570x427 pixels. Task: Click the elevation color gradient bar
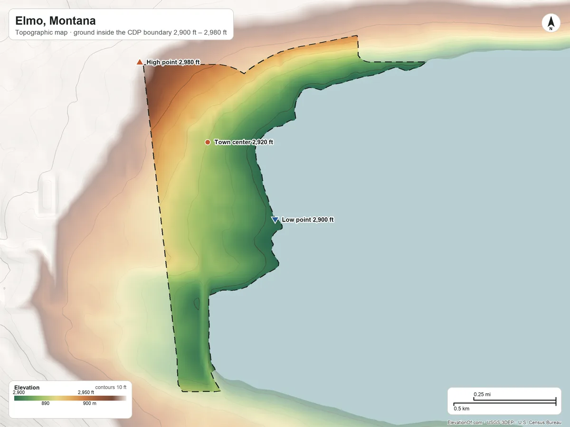(70, 398)
